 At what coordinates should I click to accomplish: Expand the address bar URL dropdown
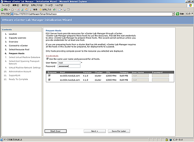173,14
